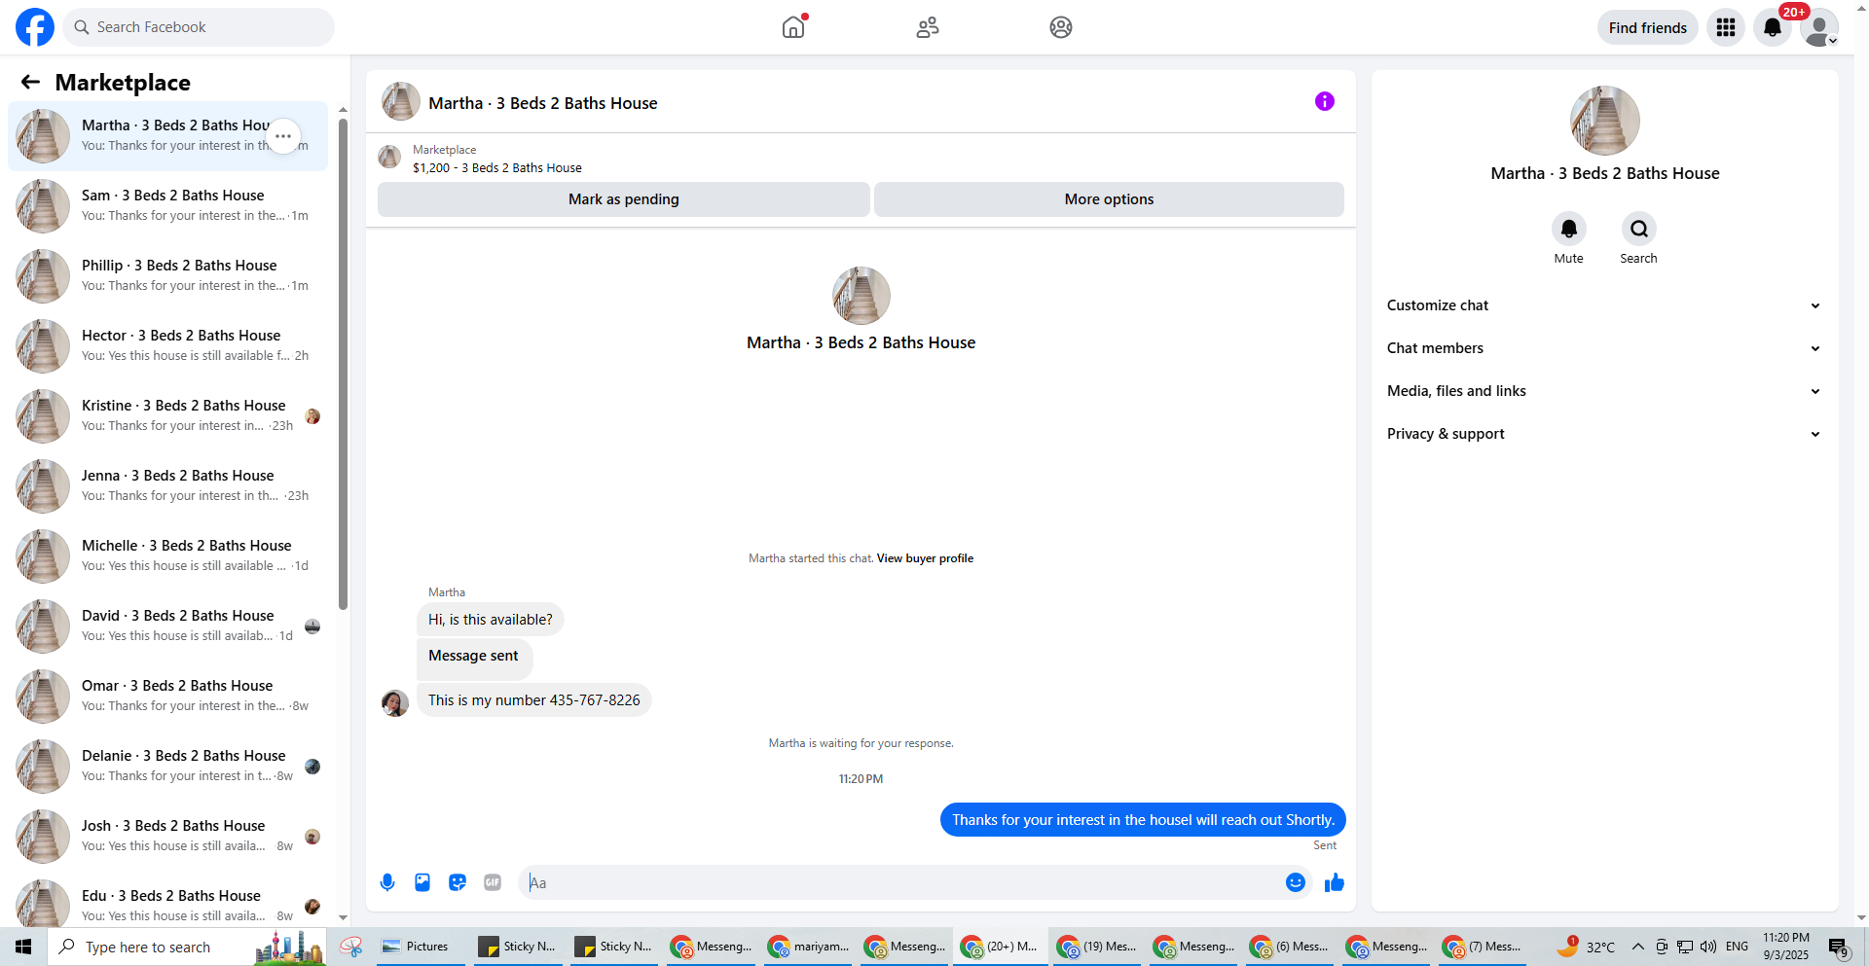Open the $1,200 listing link
Screen dimensions: 1869x966
click(x=497, y=168)
